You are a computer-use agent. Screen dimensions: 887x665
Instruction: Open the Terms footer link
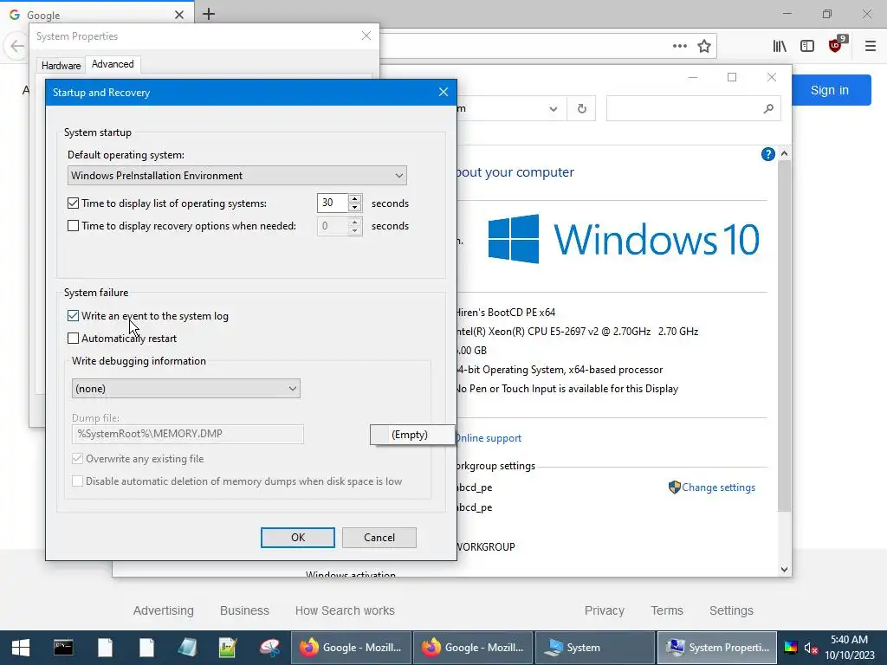pos(667,610)
